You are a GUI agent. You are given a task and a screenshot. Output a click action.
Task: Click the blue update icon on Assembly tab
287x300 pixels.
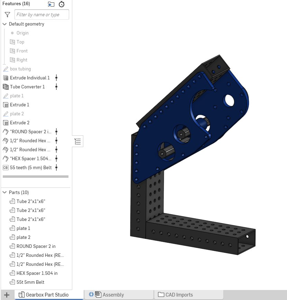click(91, 294)
